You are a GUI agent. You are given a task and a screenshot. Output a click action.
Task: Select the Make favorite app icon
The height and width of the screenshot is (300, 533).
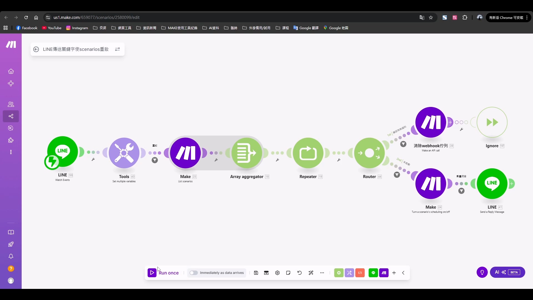coord(384,273)
